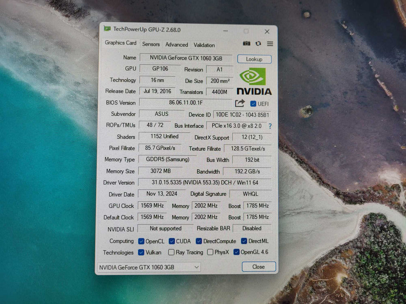Click GPU Clock row Boost 1785 MHz
Image resolution: width=406 pixels, height=304 pixels.
click(x=257, y=206)
